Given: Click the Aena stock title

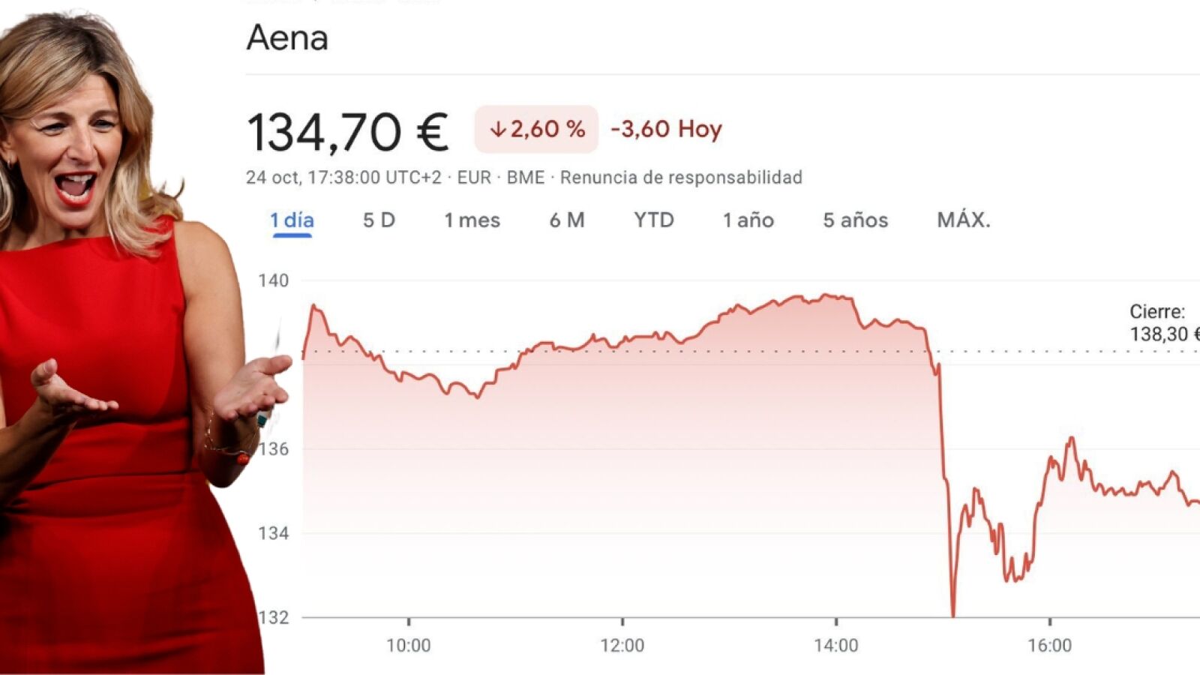Looking at the screenshot, I should click(x=287, y=37).
